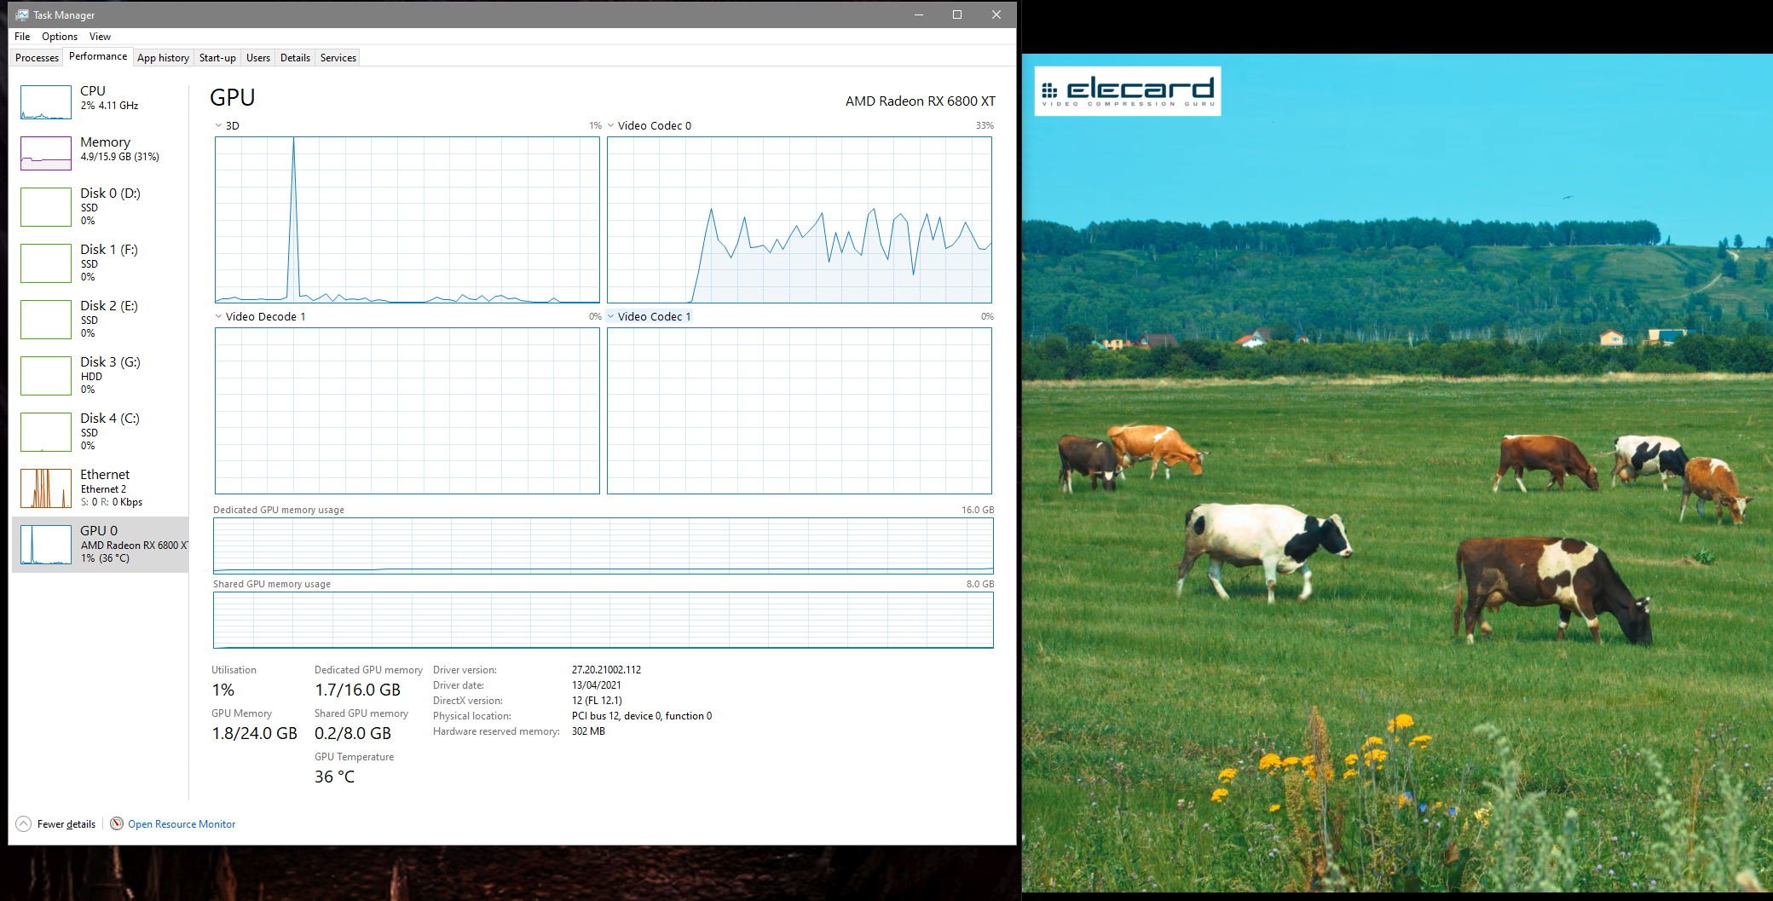The width and height of the screenshot is (1773, 901).
Task: Click the driver date 13/04/2021 value
Action: pyautogui.click(x=596, y=685)
